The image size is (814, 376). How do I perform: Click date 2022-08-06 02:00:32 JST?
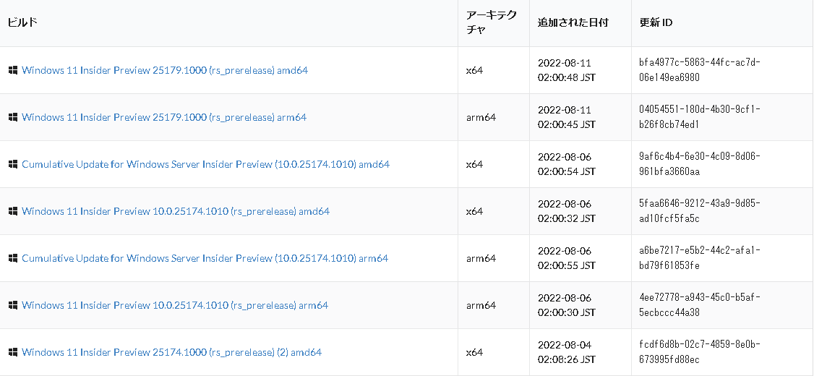pyautogui.click(x=566, y=211)
